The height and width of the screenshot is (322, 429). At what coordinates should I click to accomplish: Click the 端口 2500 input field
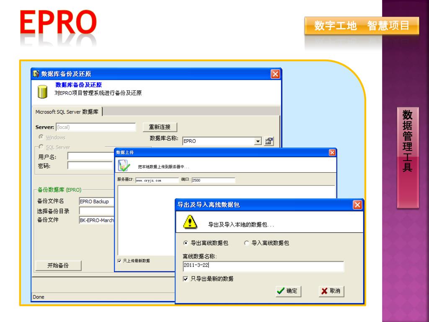[213, 180]
